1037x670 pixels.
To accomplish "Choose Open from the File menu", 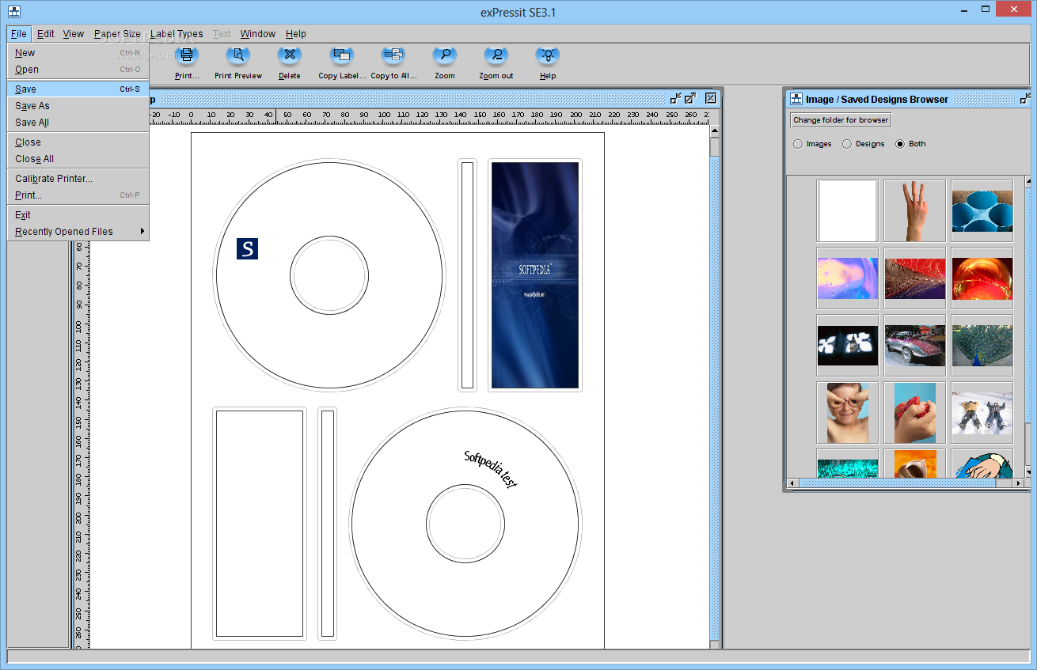I will pyautogui.click(x=78, y=70).
